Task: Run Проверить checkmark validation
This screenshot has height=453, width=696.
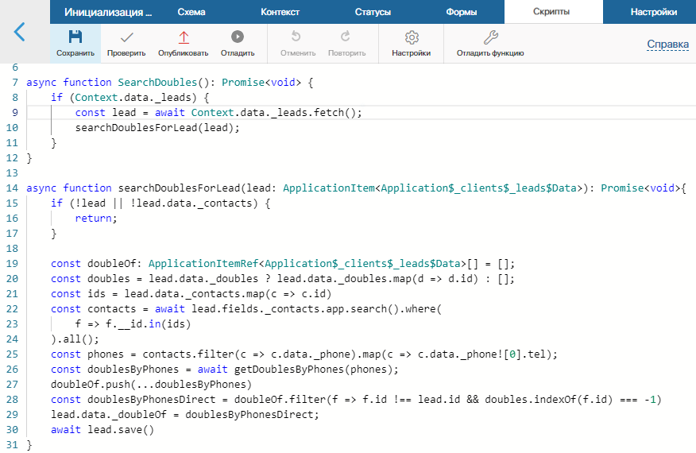Action: tap(126, 44)
